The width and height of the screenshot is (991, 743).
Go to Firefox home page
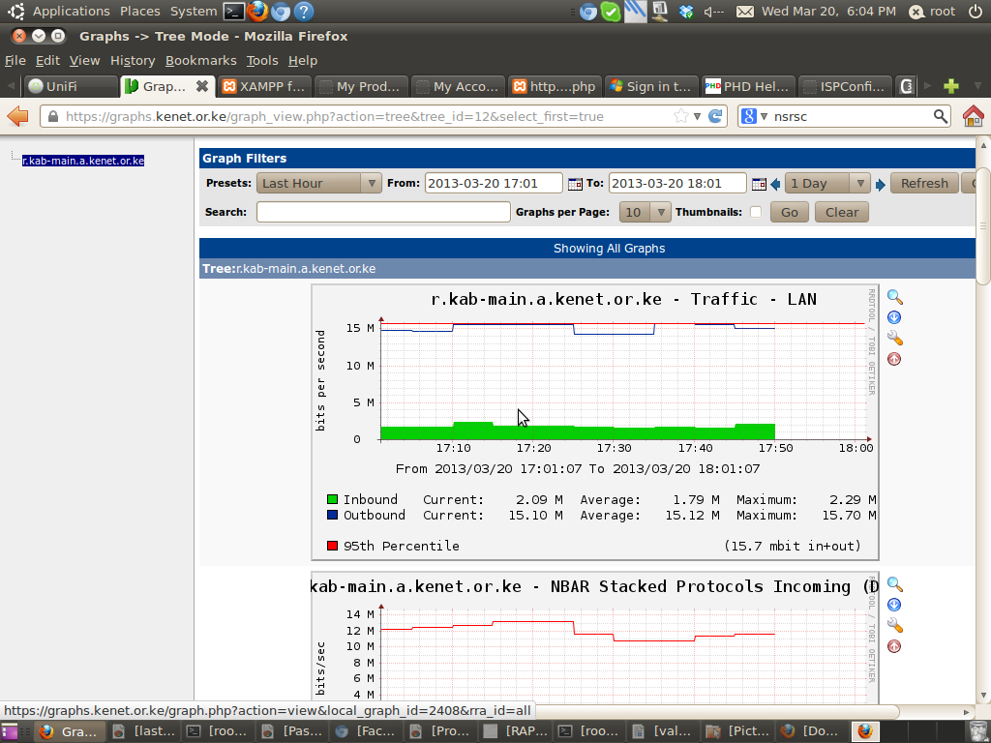(x=973, y=116)
